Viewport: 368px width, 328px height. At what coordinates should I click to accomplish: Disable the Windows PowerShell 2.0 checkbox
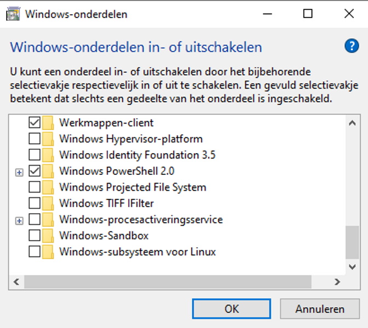click(34, 171)
